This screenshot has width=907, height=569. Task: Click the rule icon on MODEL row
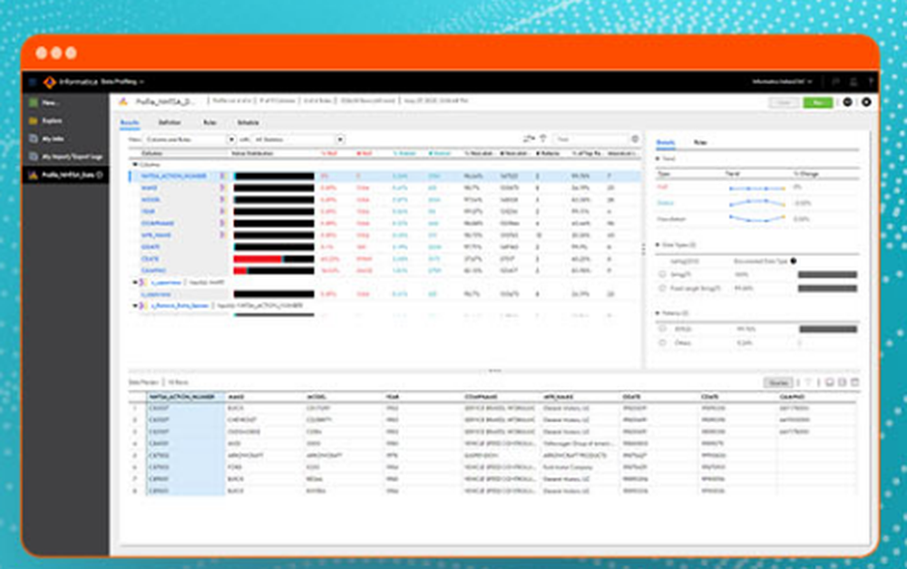pyautogui.click(x=222, y=199)
